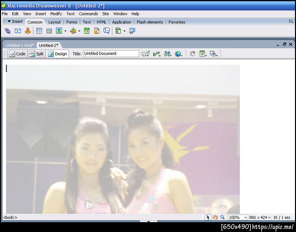Expand the Images dropdown arrow
Viewport: 296px width, 232px height.
coord(65,31)
